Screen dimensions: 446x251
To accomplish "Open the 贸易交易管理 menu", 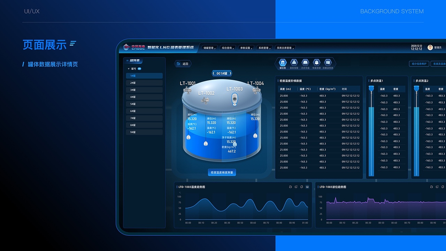I will [x=285, y=48].
